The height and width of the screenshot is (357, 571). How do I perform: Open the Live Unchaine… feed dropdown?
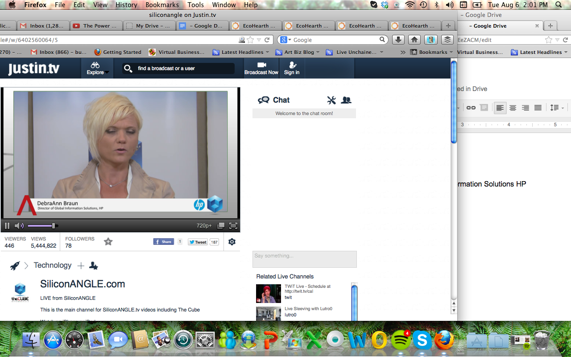pos(355,52)
